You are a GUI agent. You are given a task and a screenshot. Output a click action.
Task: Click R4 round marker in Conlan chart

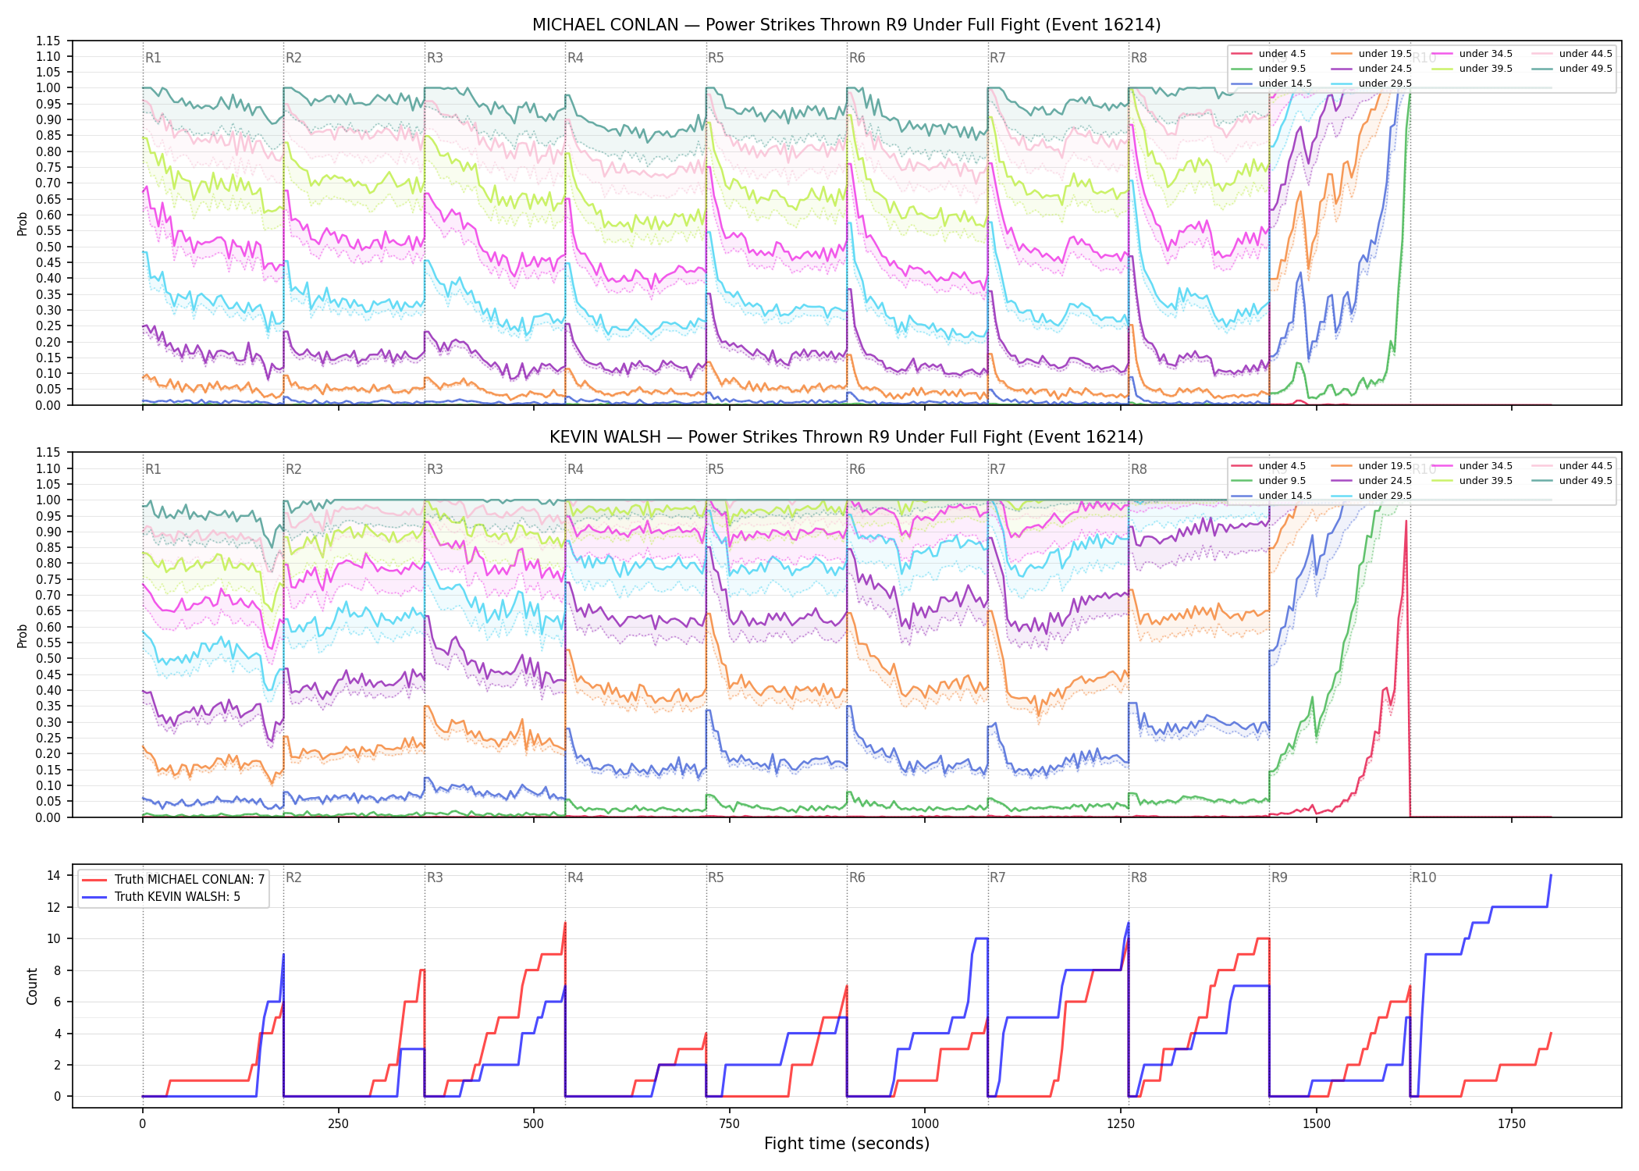pyautogui.click(x=575, y=58)
